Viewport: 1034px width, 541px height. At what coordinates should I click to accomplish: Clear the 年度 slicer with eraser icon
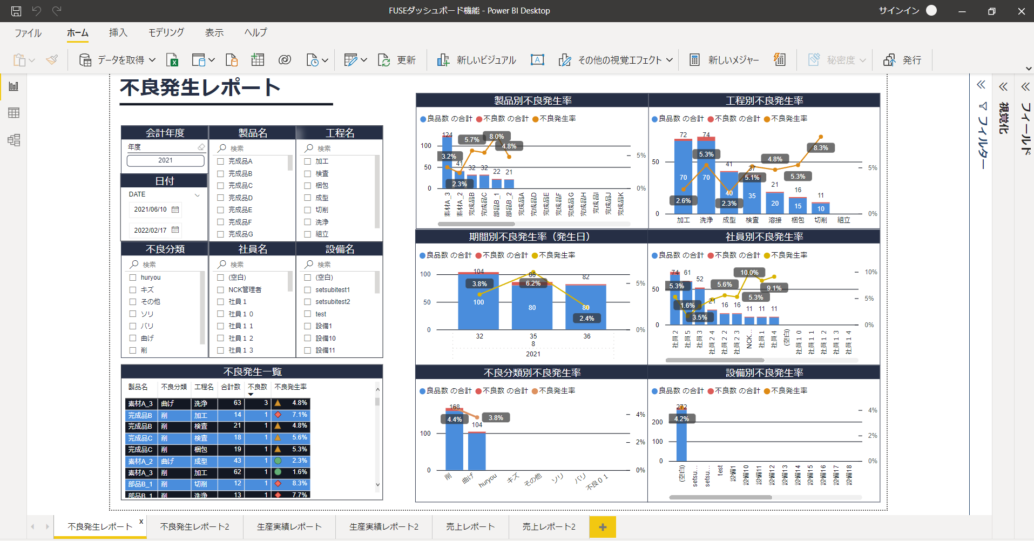pos(201,147)
